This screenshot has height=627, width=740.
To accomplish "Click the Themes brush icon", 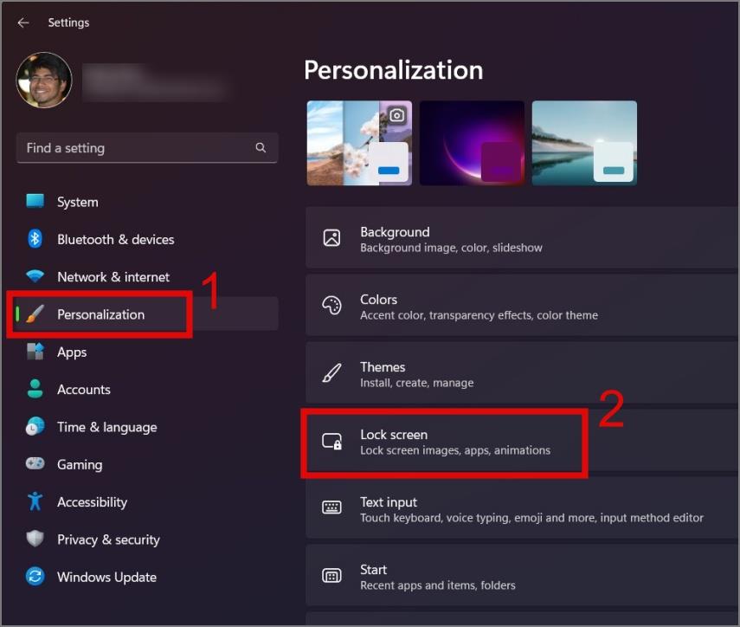I will pos(331,372).
